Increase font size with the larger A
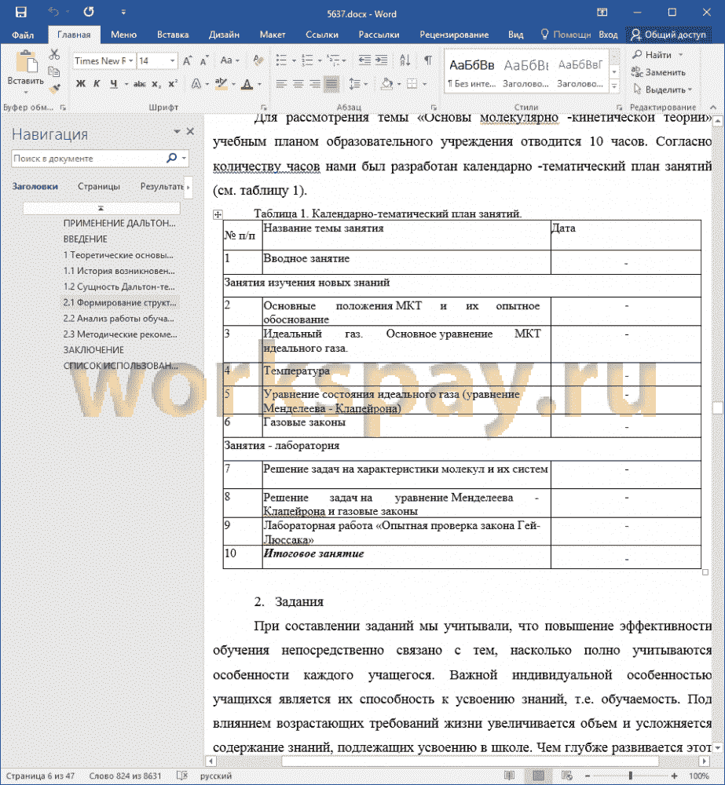The image size is (725, 785). [x=188, y=61]
